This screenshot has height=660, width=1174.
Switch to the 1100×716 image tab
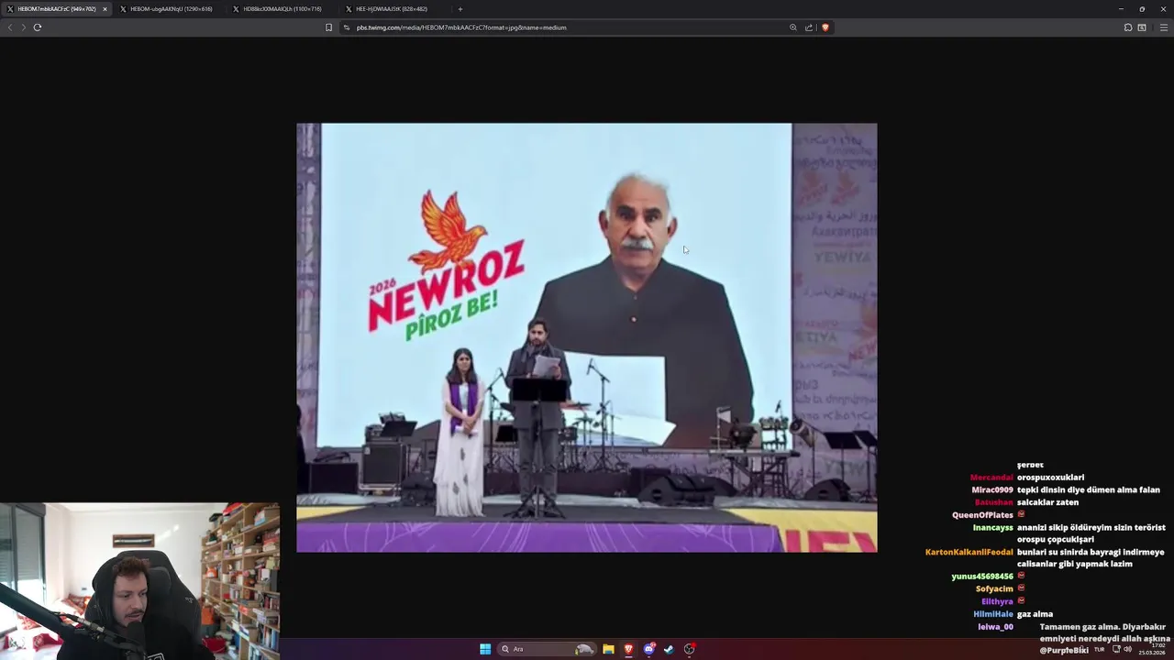coord(282,9)
